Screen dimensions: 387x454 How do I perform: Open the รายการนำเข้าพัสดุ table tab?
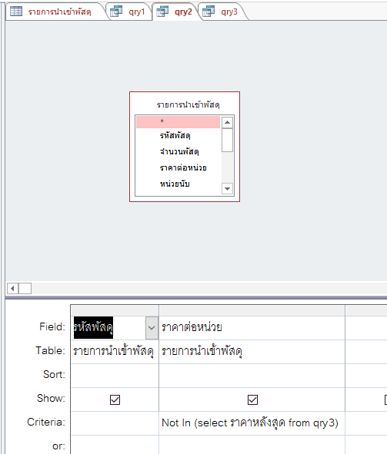tap(55, 12)
